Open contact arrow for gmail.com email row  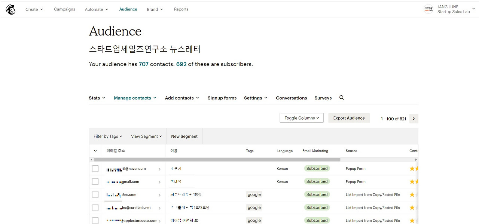[x=159, y=182]
